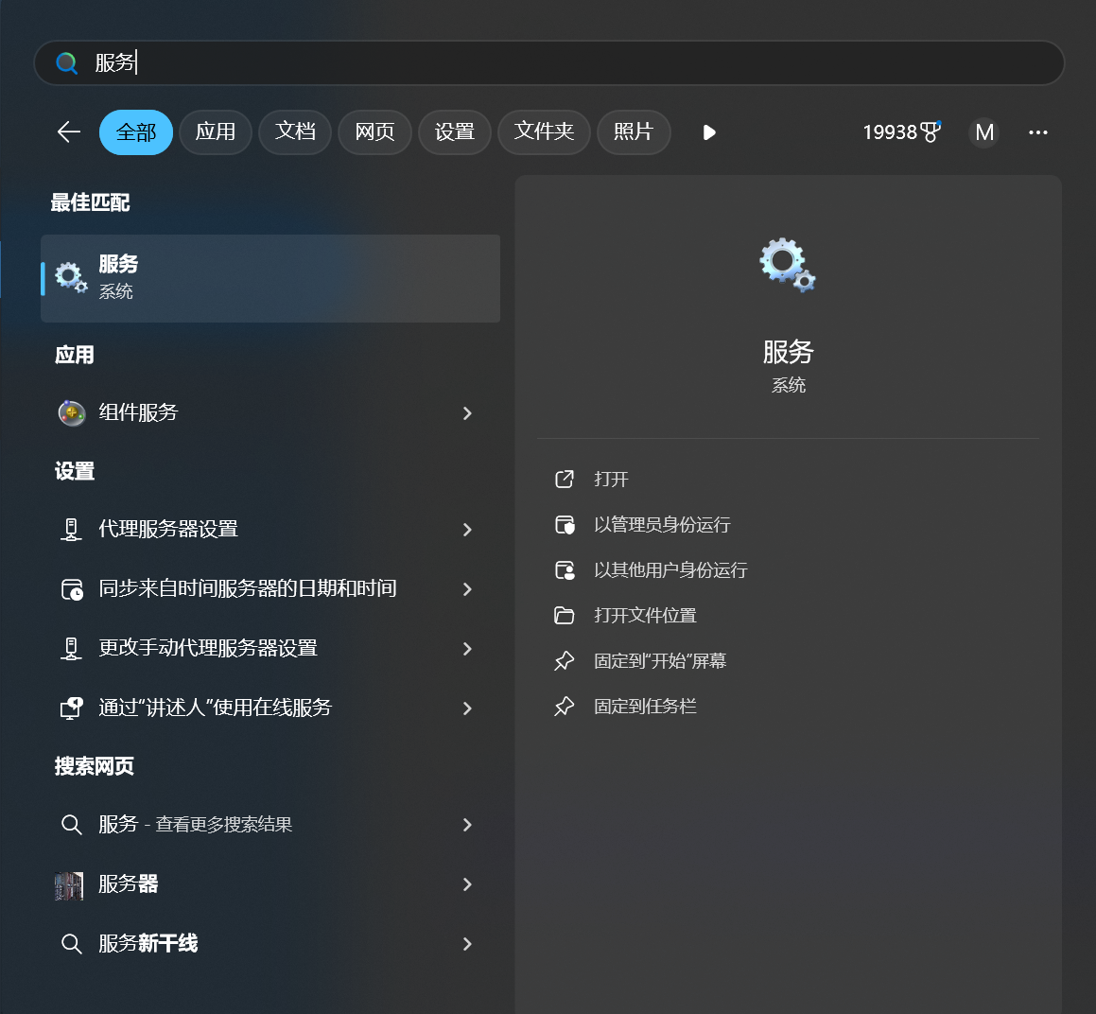1096x1014 pixels.
Task: Open the M user account avatar
Action: [x=984, y=132]
